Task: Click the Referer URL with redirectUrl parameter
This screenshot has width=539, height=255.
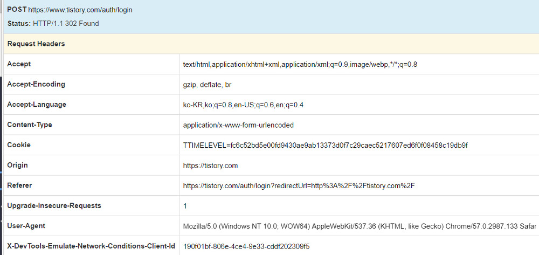Action: tap(299, 186)
